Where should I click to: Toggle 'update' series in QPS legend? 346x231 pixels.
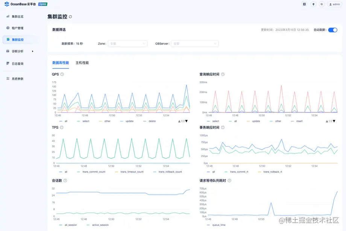pos(127,121)
